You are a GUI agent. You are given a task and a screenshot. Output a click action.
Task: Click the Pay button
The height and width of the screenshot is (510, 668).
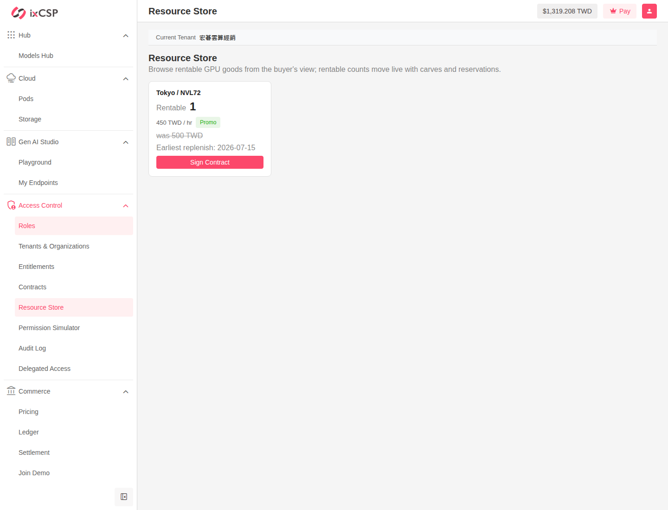pos(620,11)
